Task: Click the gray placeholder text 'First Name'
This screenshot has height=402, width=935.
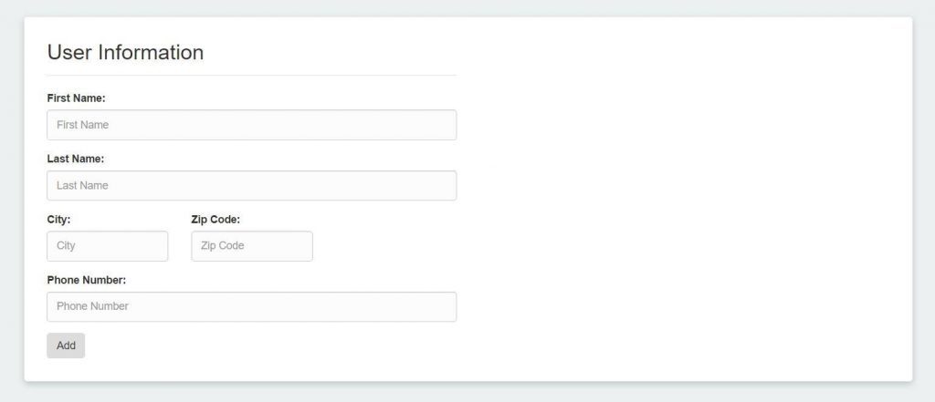Action: click(x=82, y=125)
